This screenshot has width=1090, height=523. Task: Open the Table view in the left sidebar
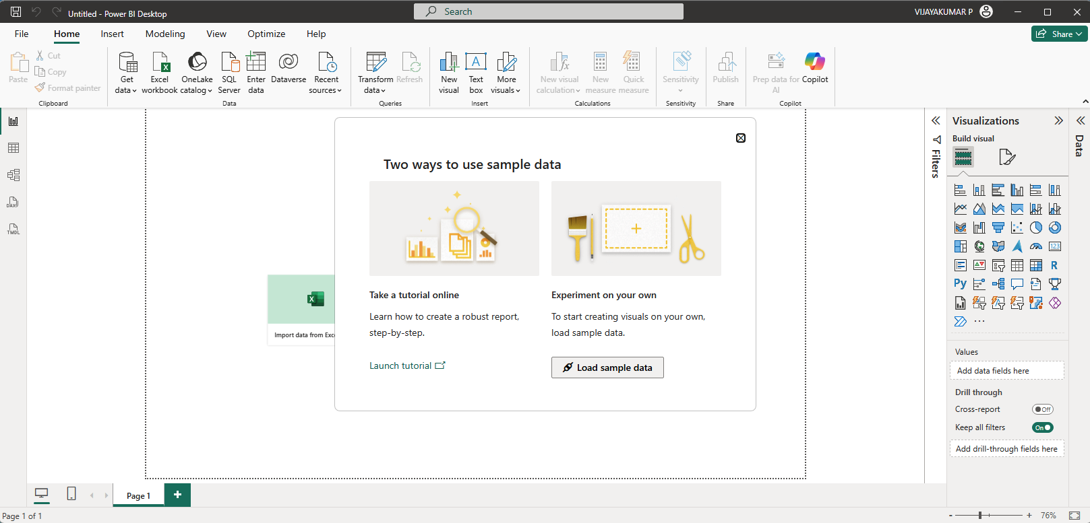(13, 148)
